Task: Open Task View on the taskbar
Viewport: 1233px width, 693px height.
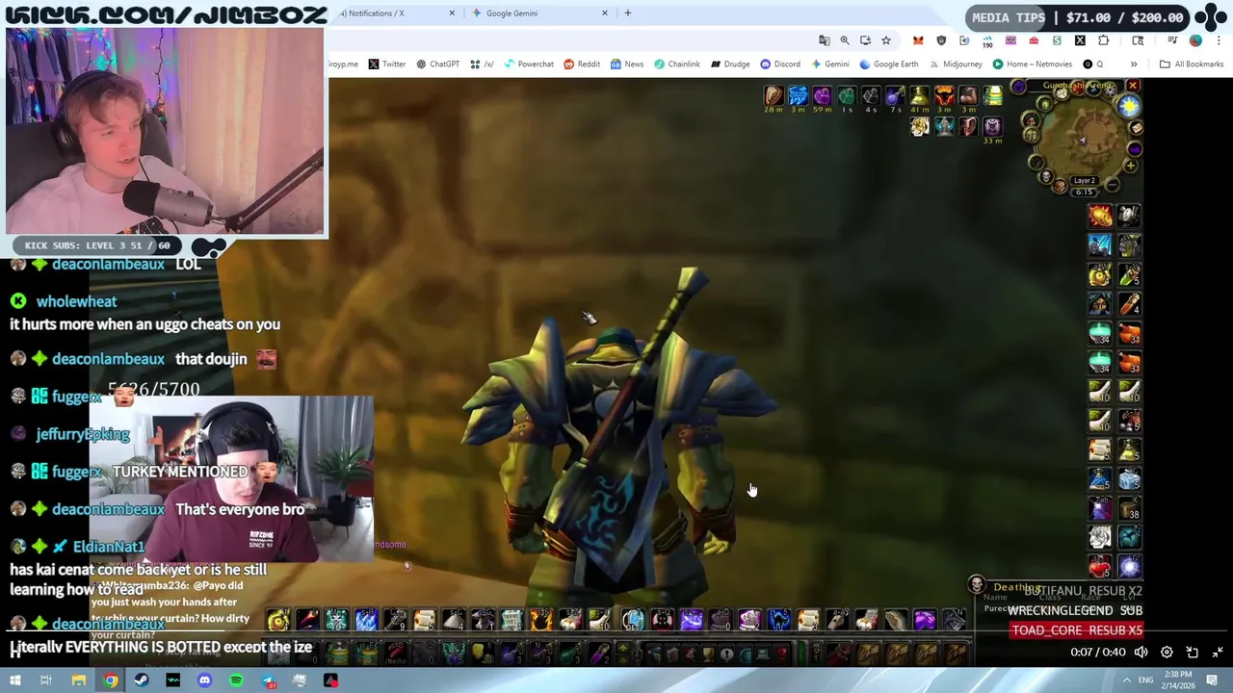Action: point(45,680)
